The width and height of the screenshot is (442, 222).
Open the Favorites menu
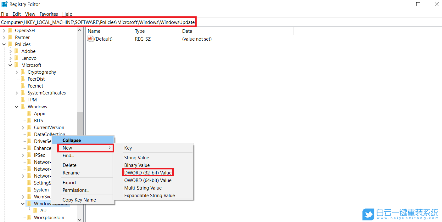click(x=49, y=14)
